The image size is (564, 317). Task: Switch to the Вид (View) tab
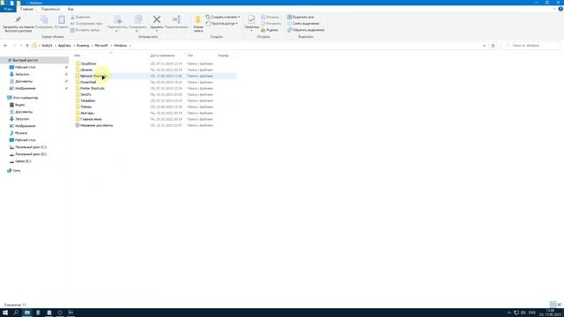[x=70, y=9]
